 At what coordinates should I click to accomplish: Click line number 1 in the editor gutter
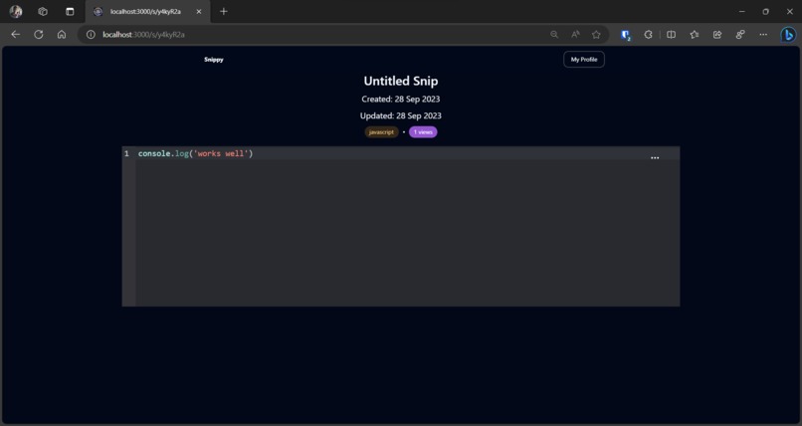126,153
